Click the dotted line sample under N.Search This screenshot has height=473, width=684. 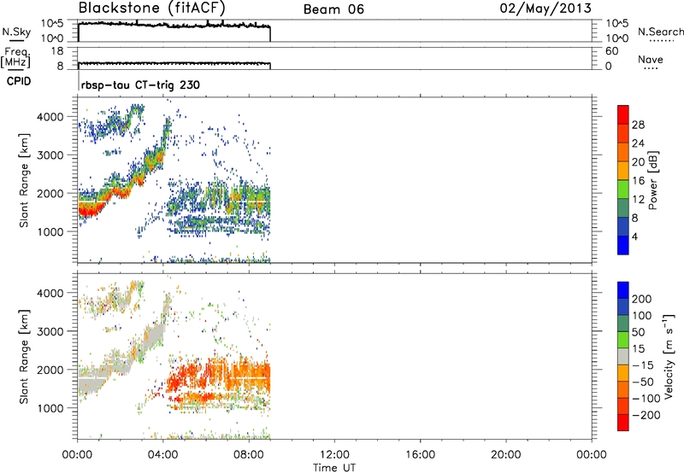tap(662, 41)
